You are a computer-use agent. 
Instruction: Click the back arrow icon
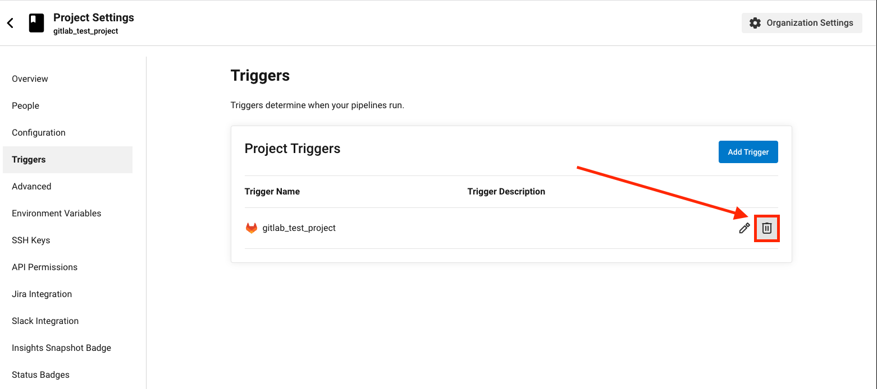point(10,23)
